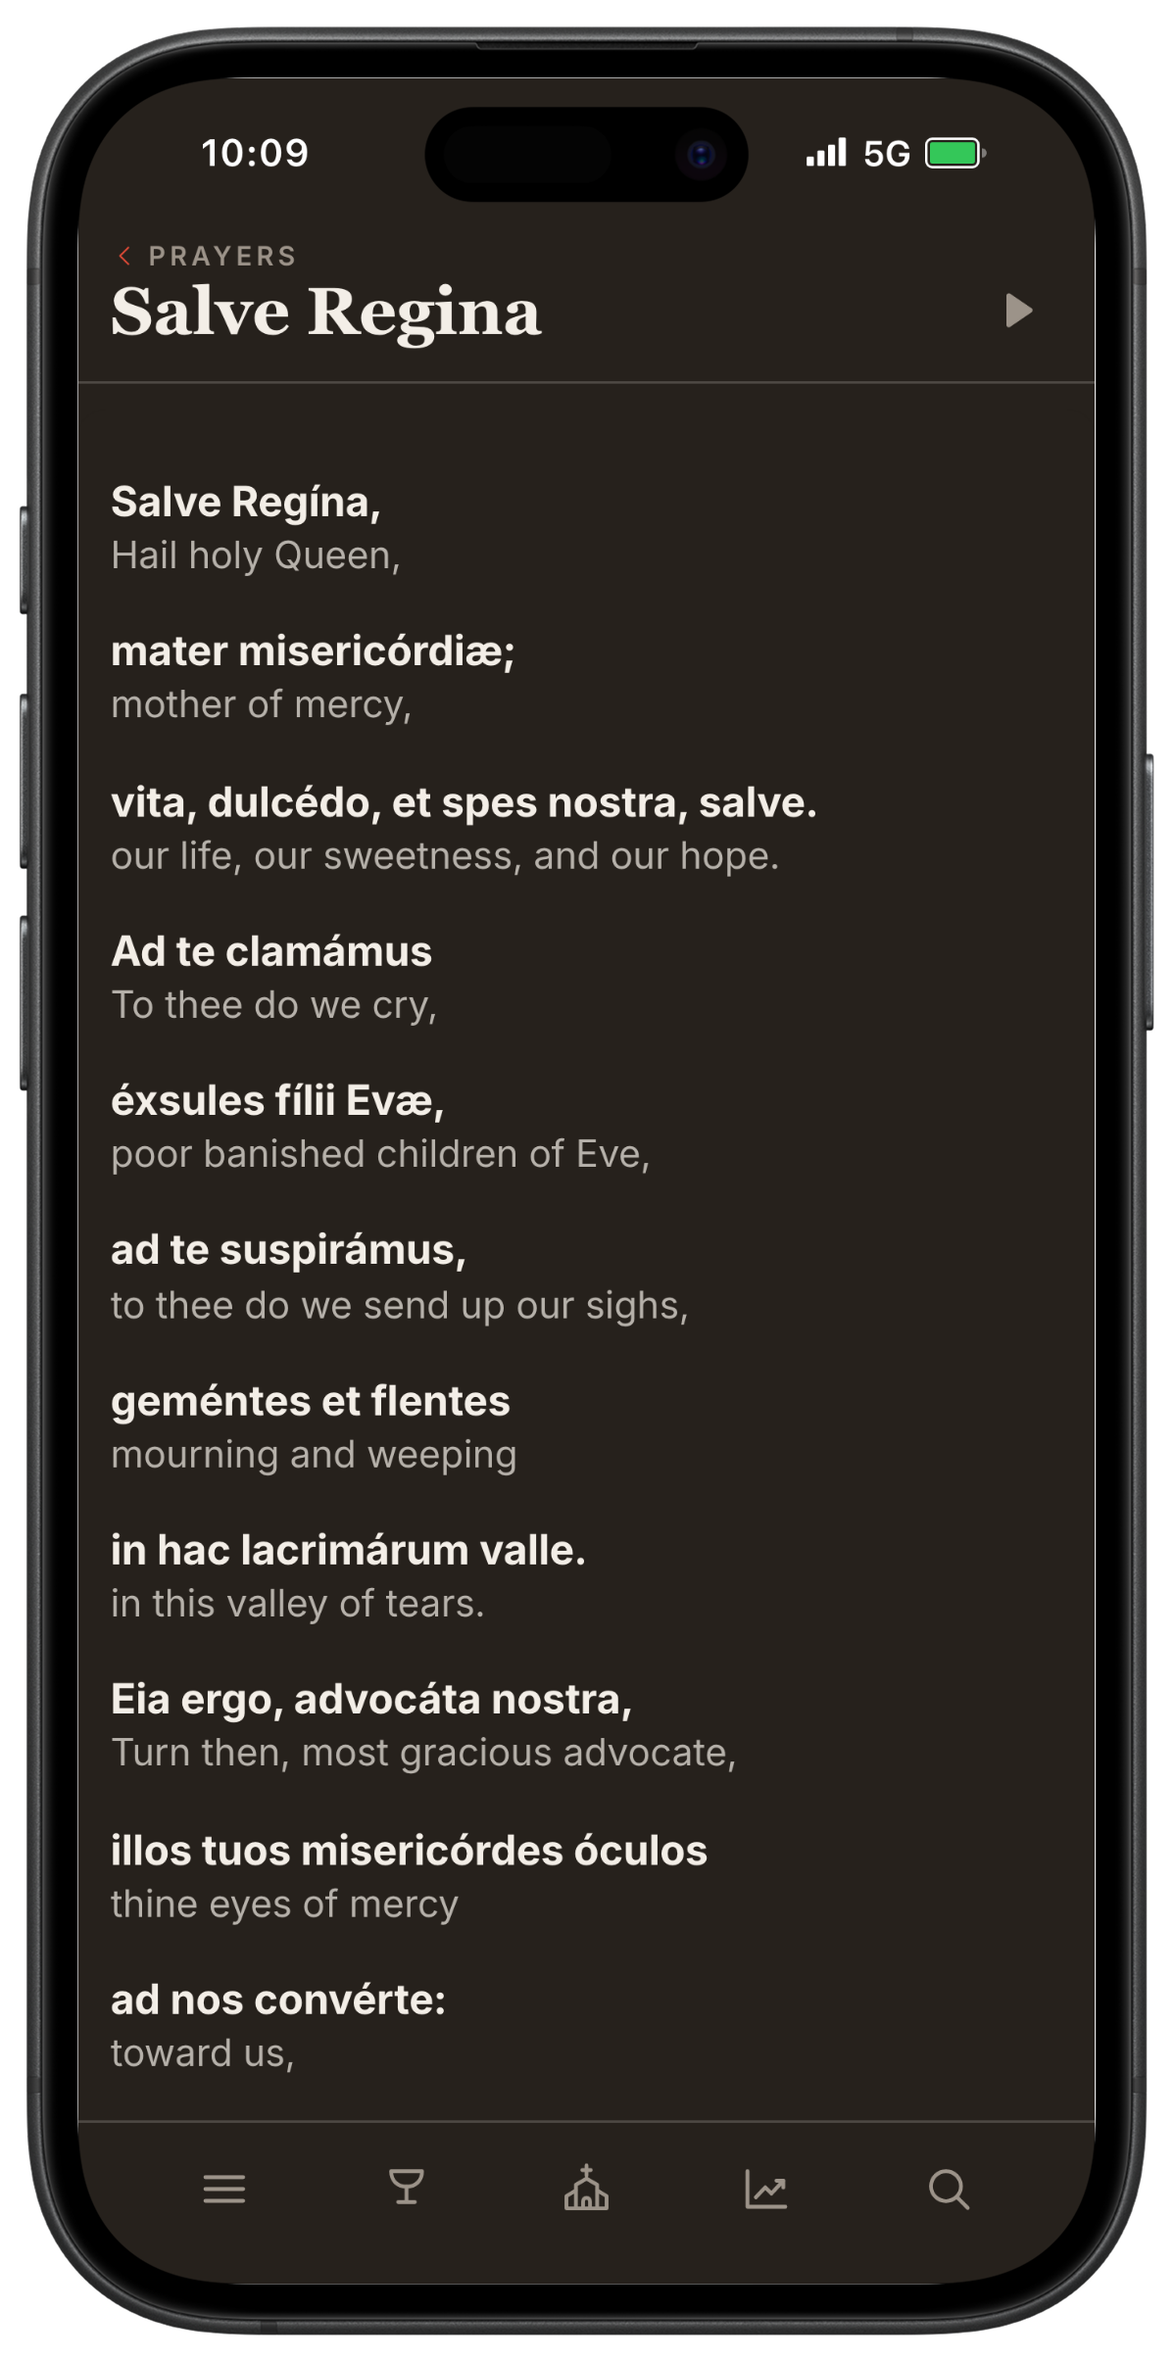Open the church tab
Viewport: 1174px width, 2362px height.
pos(586,2187)
